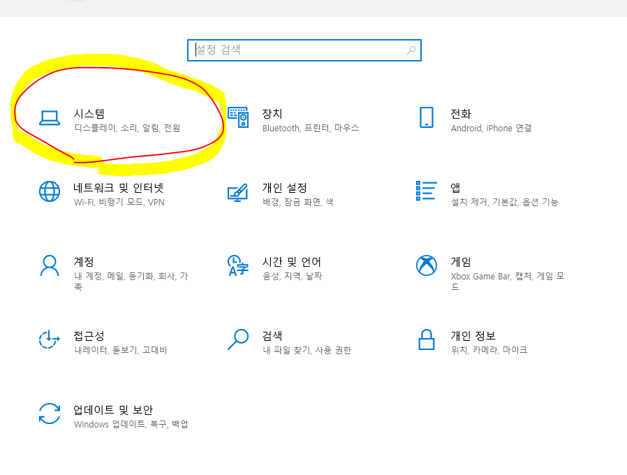Open 시스템 settings category

tap(87, 113)
